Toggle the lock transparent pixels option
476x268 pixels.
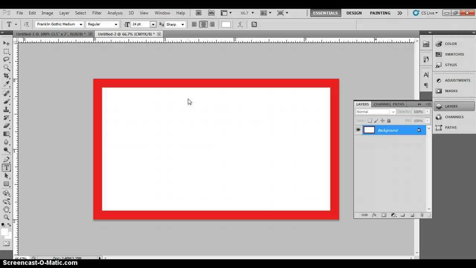point(370,121)
